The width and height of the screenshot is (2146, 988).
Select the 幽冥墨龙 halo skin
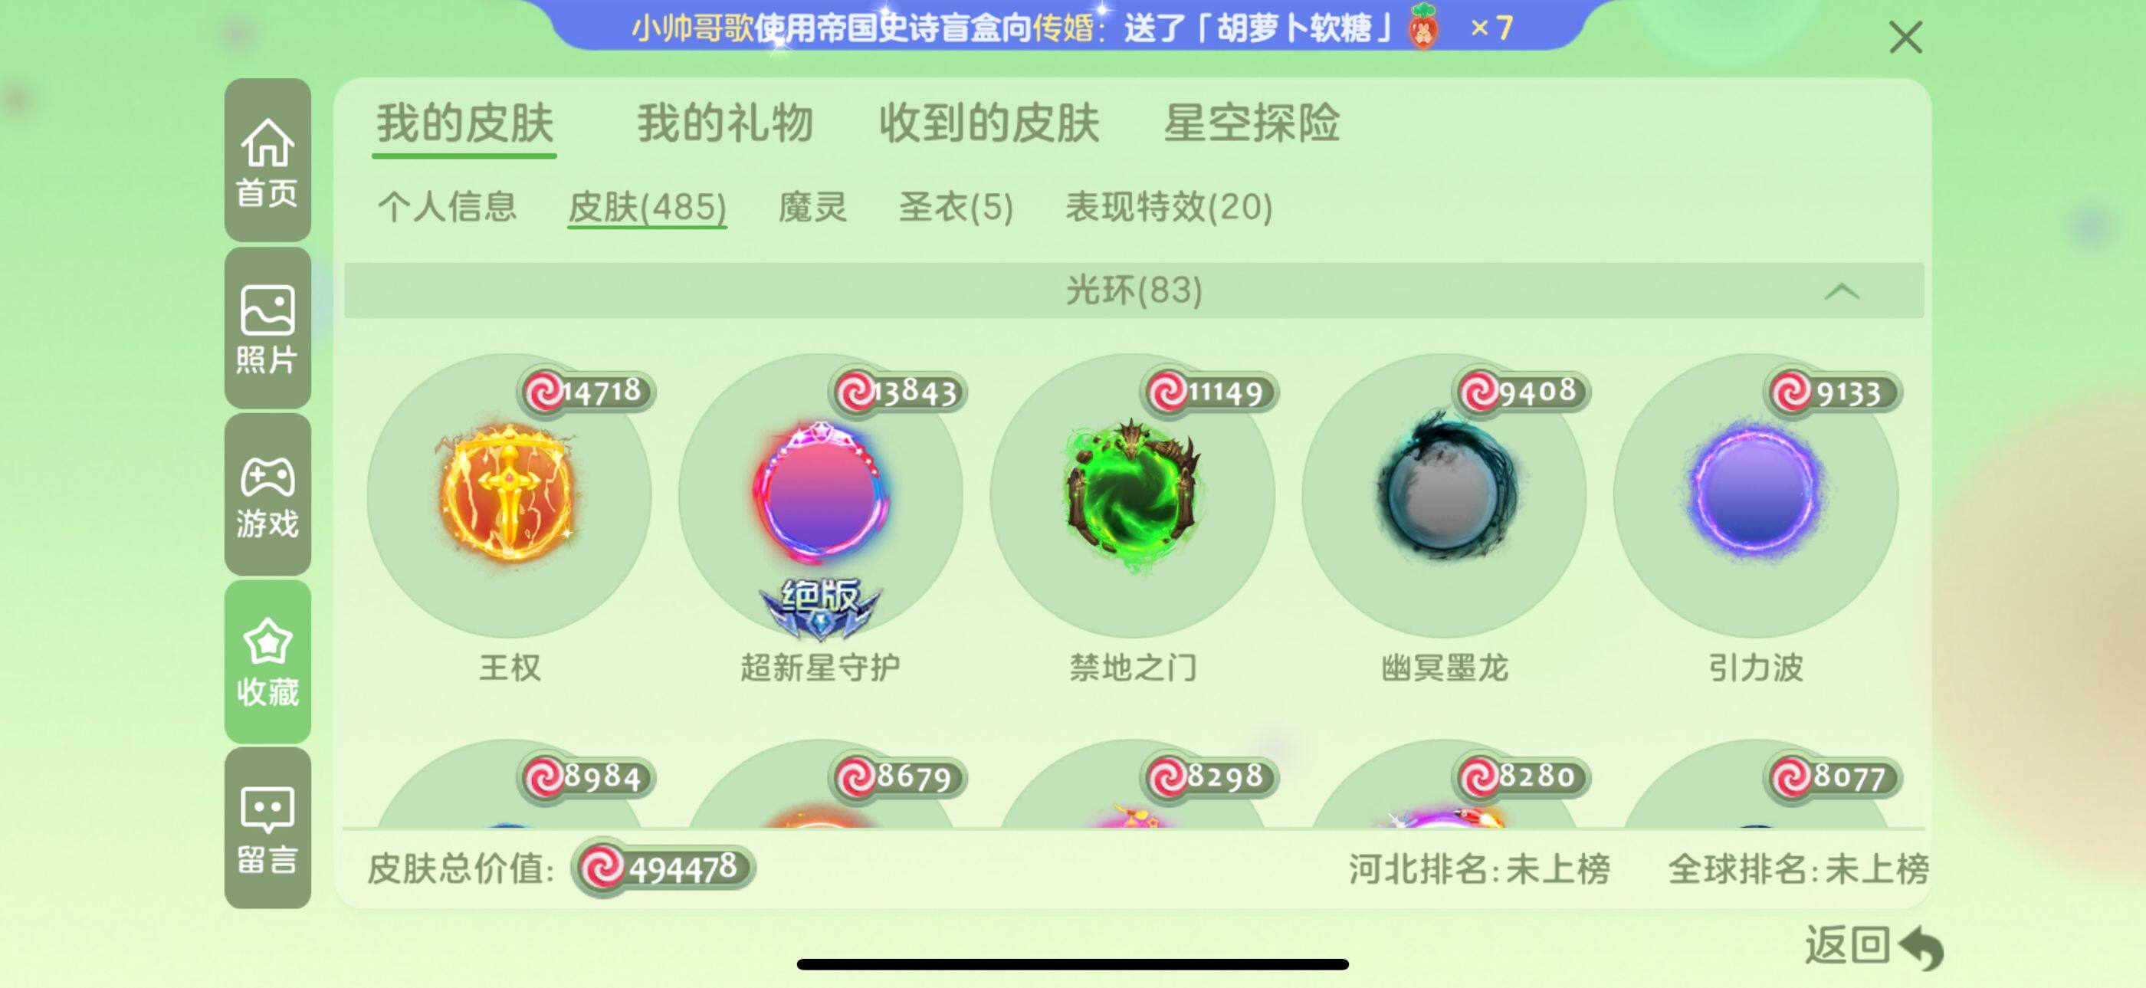click(x=1444, y=497)
